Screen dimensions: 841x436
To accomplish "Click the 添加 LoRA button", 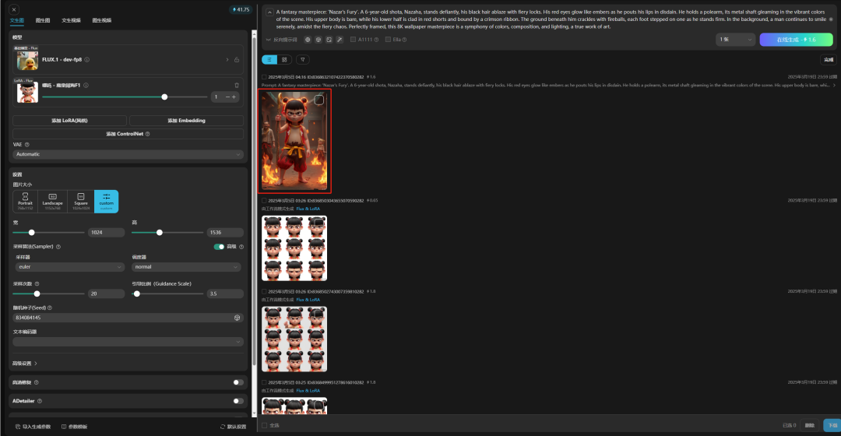I will [x=70, y=121].
